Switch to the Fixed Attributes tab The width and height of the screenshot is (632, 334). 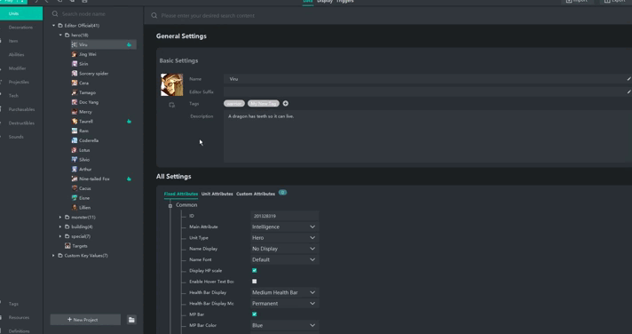(x=181, y=194)
